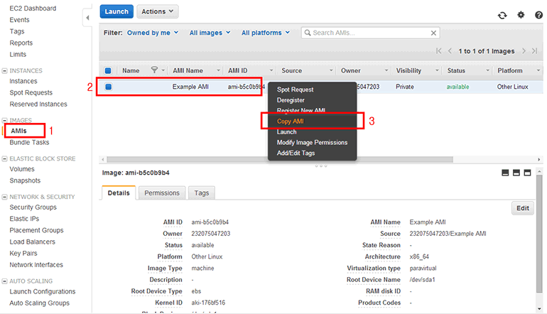
Task: Open the Actions dropdown
Action: (156, 12)
